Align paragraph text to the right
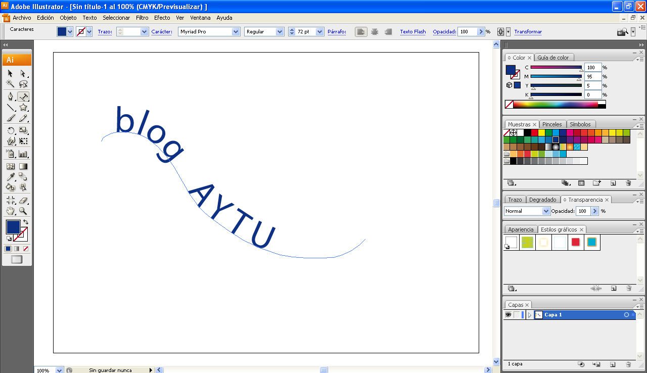The width and height of the screenshot is (647, 373). [x=388, y=31]
